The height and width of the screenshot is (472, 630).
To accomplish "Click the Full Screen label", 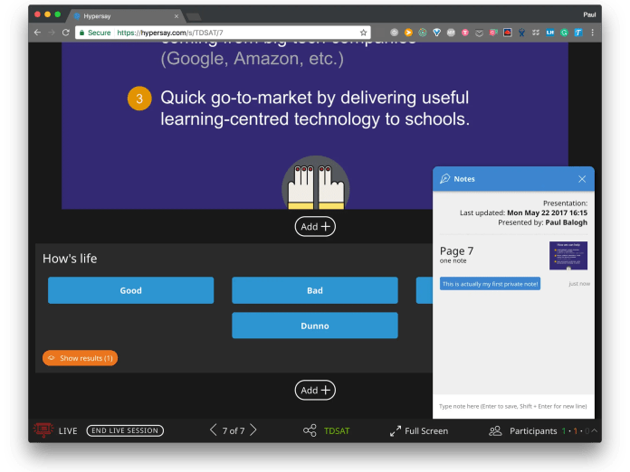I will pos(426,430).
